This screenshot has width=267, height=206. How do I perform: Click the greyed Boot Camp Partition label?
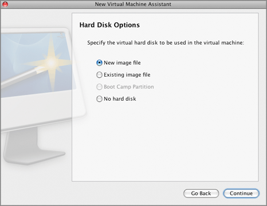(x=129, y=87)
